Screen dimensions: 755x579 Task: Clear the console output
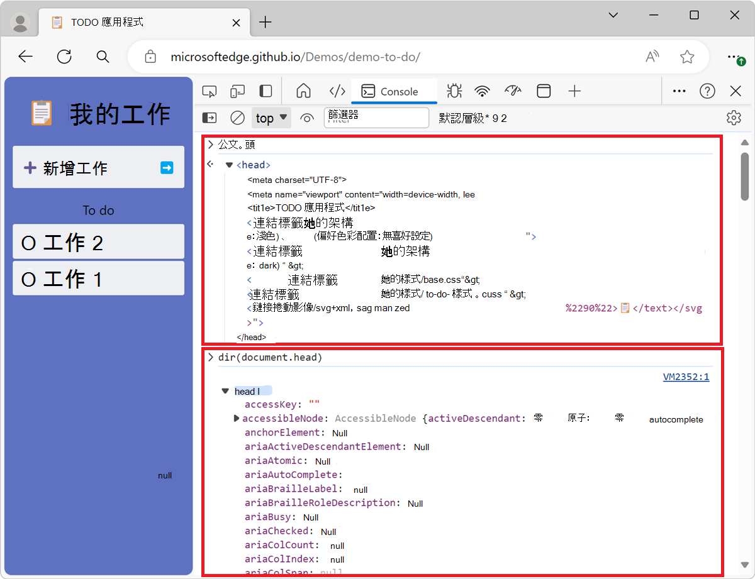237,118
